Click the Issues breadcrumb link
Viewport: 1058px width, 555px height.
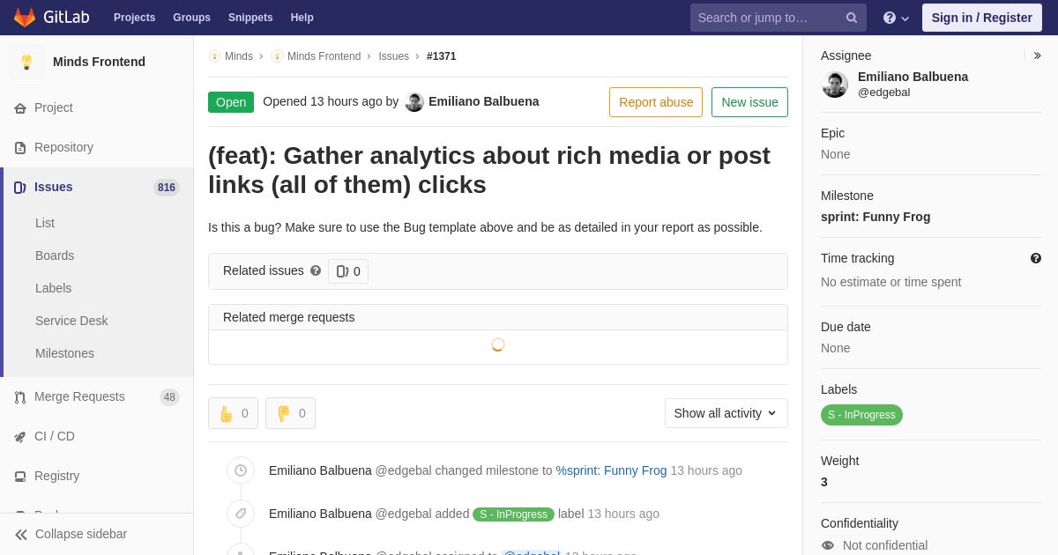[393, 56]
